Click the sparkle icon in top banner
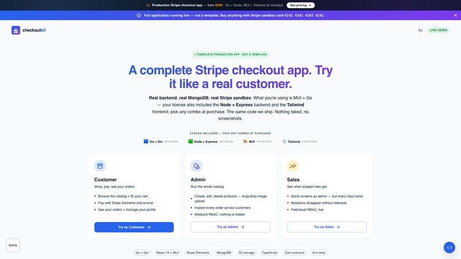This screenshot has width=461, height=259. point(148,5)
